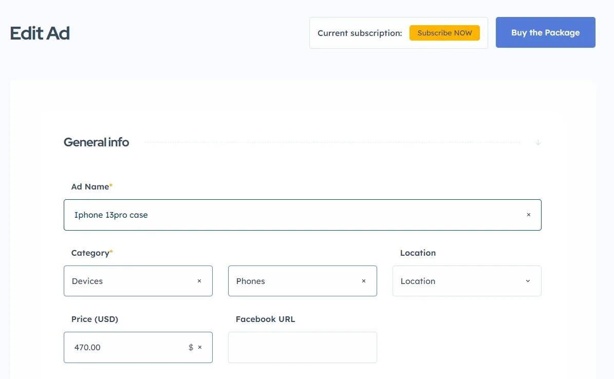Focus the Facebook URL input field
Image resolution: width=614 pixels, height=379 pixels.
click(302, 347)
